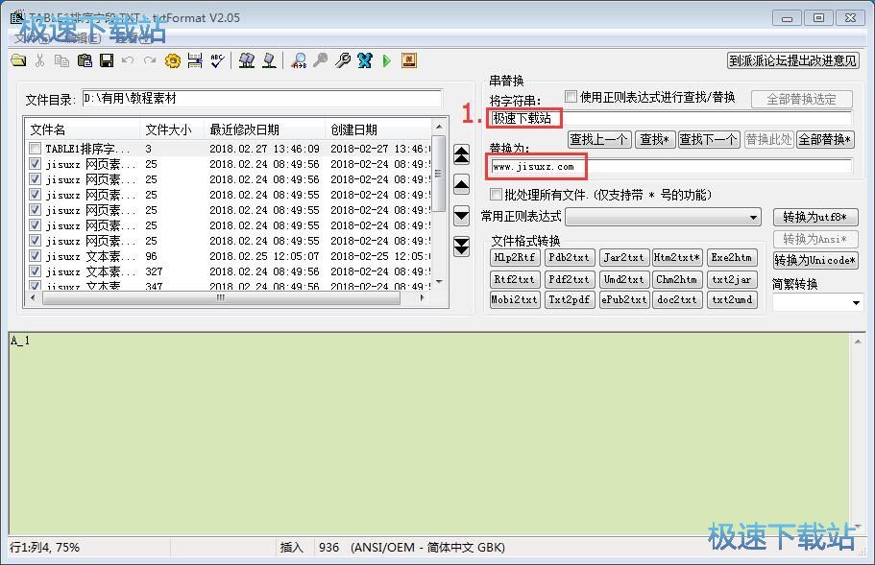The image size is (875, 565).
Task: Click the 查找下一个 button
Action: pyautogui.click(x=709, y=139)
